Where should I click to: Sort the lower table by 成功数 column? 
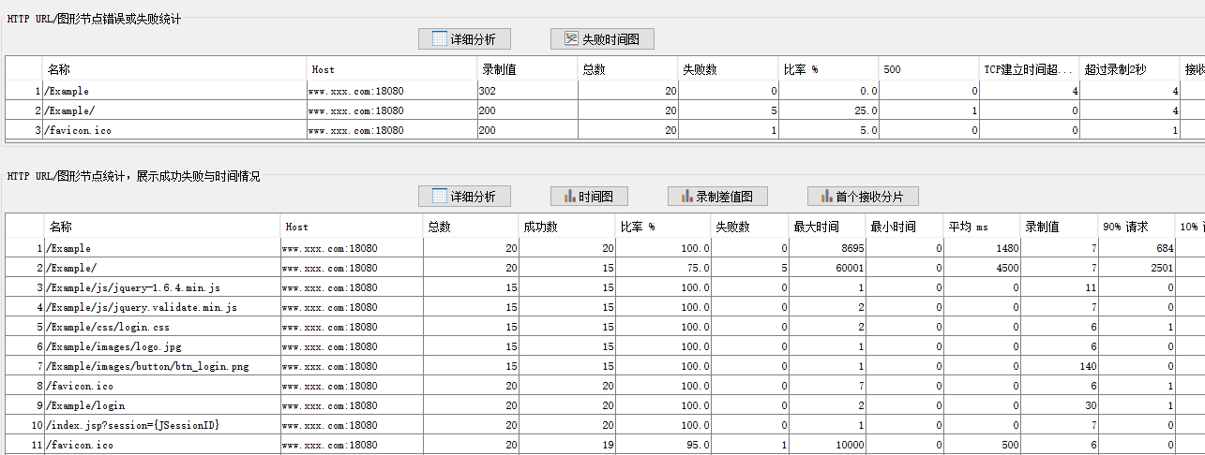566,227
